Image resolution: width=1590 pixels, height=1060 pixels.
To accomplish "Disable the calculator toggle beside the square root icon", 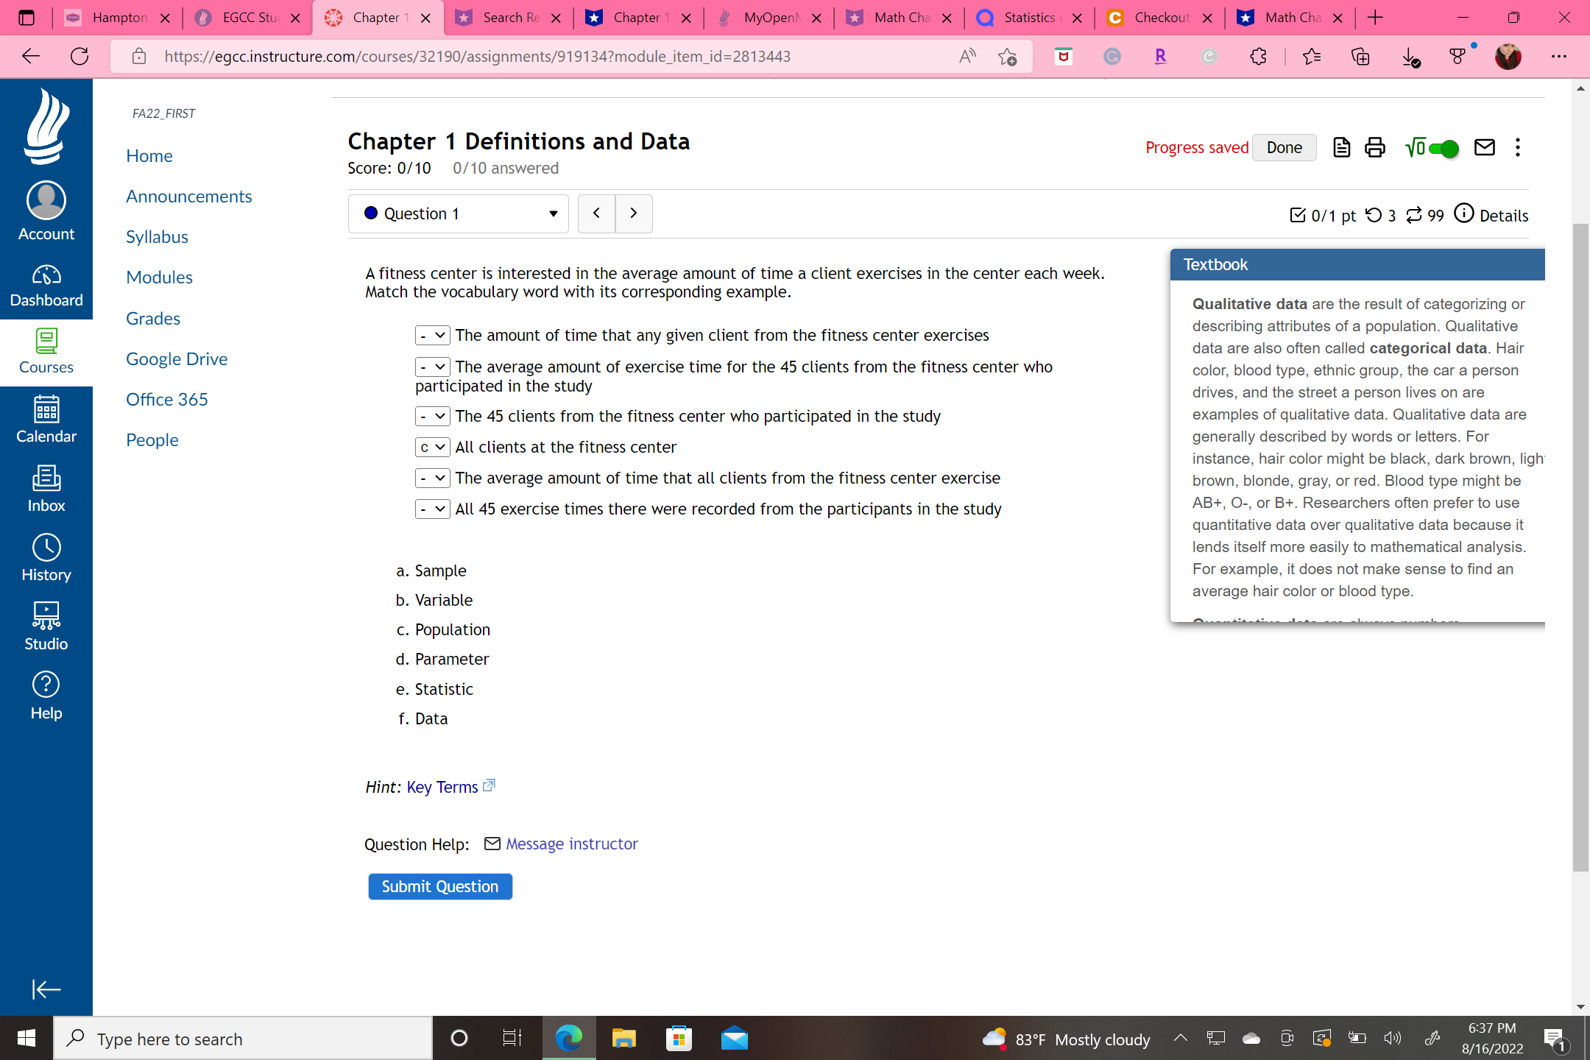I will 1444,148.
